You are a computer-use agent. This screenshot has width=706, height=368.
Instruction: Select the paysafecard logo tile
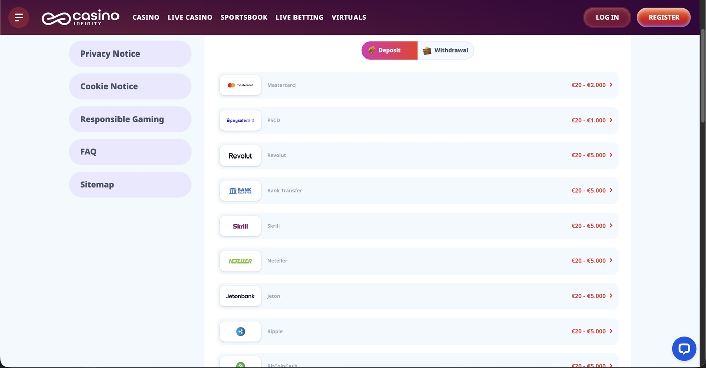click(x=241, y=120)
